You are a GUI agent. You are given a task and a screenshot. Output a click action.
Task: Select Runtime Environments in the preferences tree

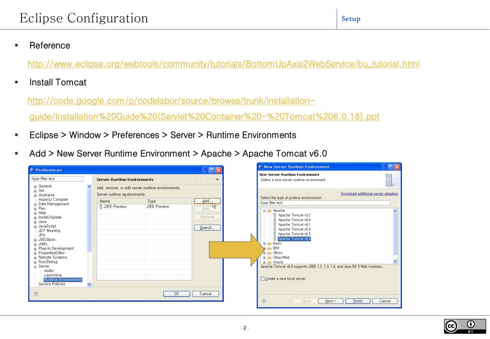63,280
